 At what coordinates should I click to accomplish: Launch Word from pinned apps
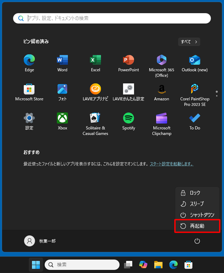(62, 63)
